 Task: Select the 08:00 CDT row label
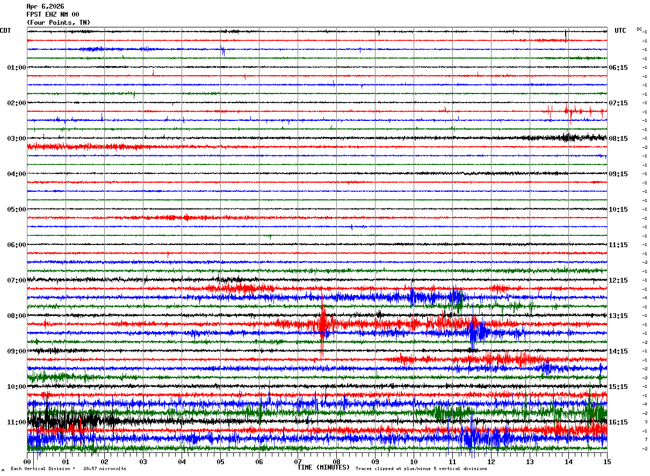[x=17, y=316]
